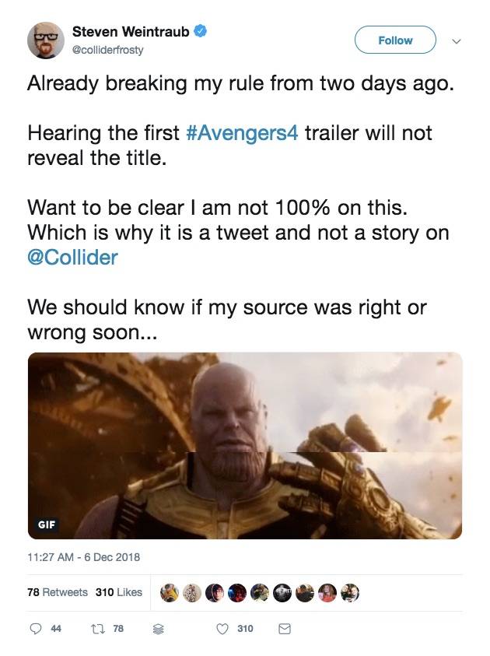
Task: Play the Thanos GIF
Action: point(244,445)
